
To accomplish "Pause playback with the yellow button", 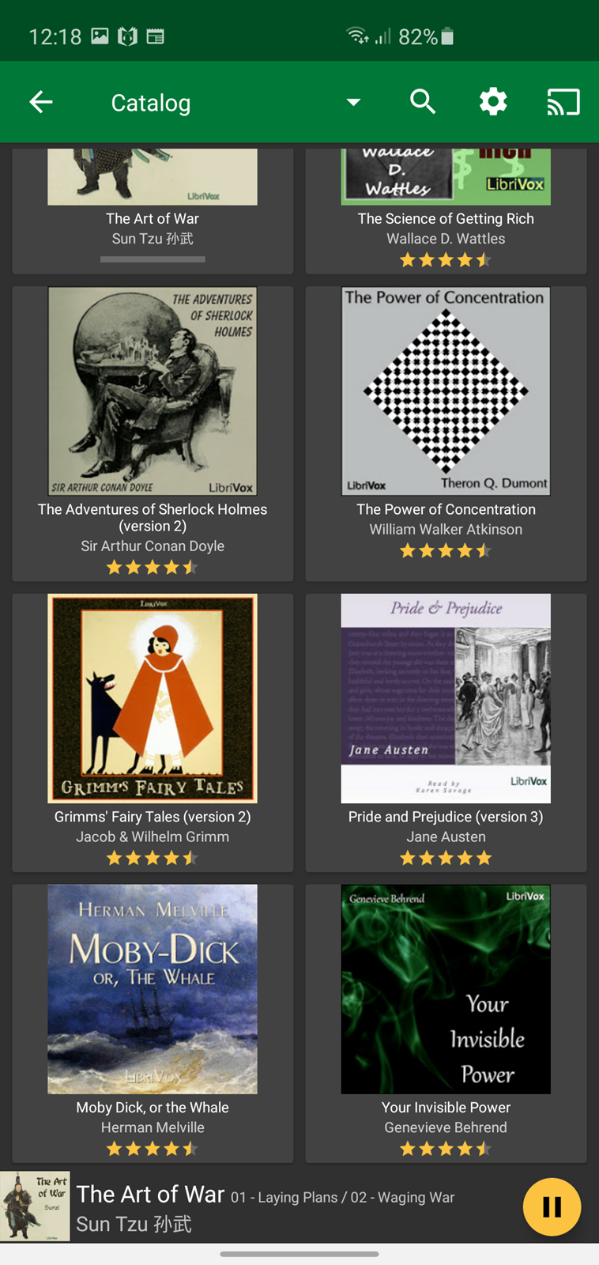I will pos(552,1206).
